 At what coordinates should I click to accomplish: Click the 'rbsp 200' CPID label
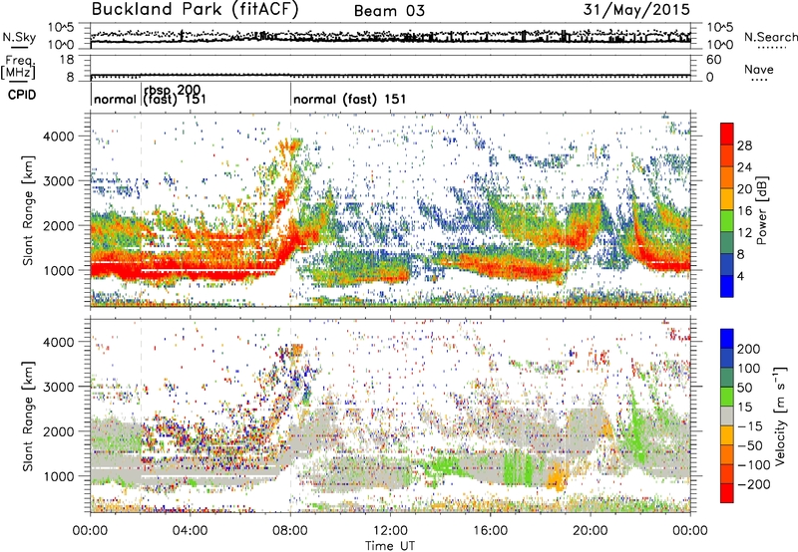pyautogui.click(x=172, y=91)
